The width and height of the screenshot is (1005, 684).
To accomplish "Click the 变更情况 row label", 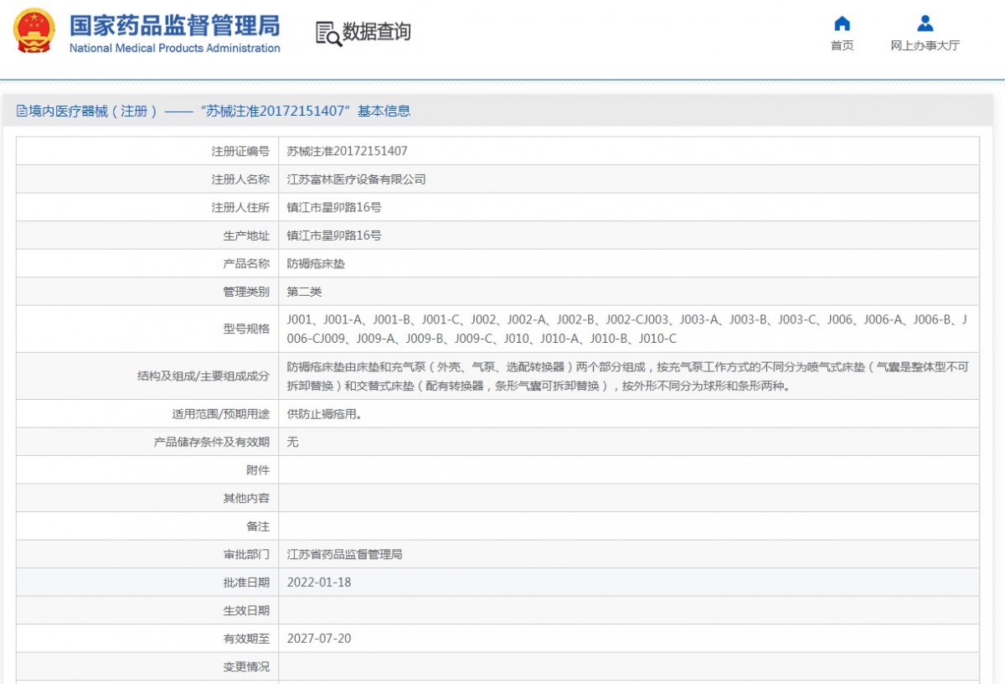I will (x=246, y=667).
